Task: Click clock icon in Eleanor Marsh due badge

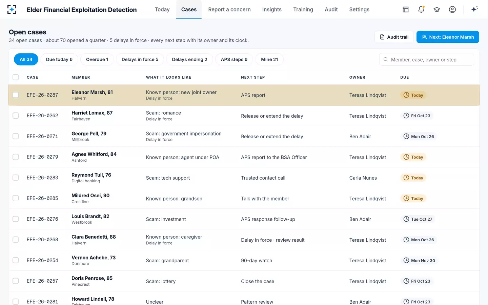Action: pos(406,95)
